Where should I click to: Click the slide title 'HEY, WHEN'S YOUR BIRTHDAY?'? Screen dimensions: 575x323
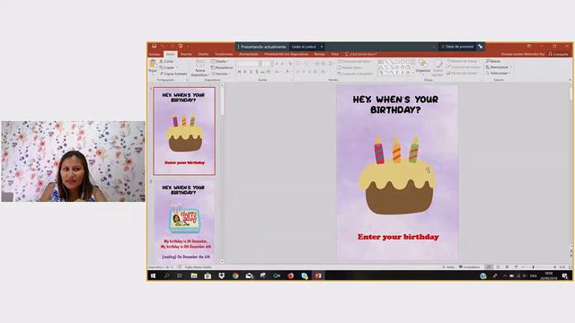(395, 104)
